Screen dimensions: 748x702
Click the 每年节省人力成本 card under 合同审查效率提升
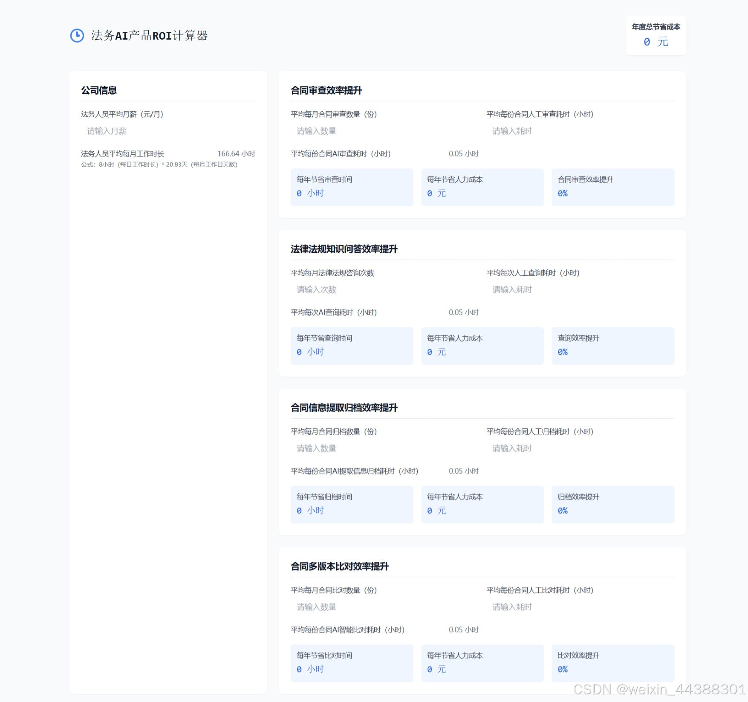pos(482,187)
